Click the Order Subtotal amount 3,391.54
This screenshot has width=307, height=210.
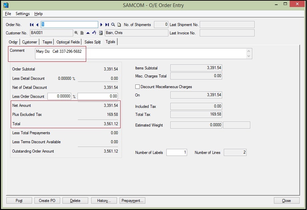click(111, 69)
